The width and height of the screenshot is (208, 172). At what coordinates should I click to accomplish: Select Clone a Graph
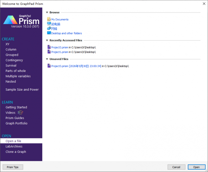[x=16, y=152]
